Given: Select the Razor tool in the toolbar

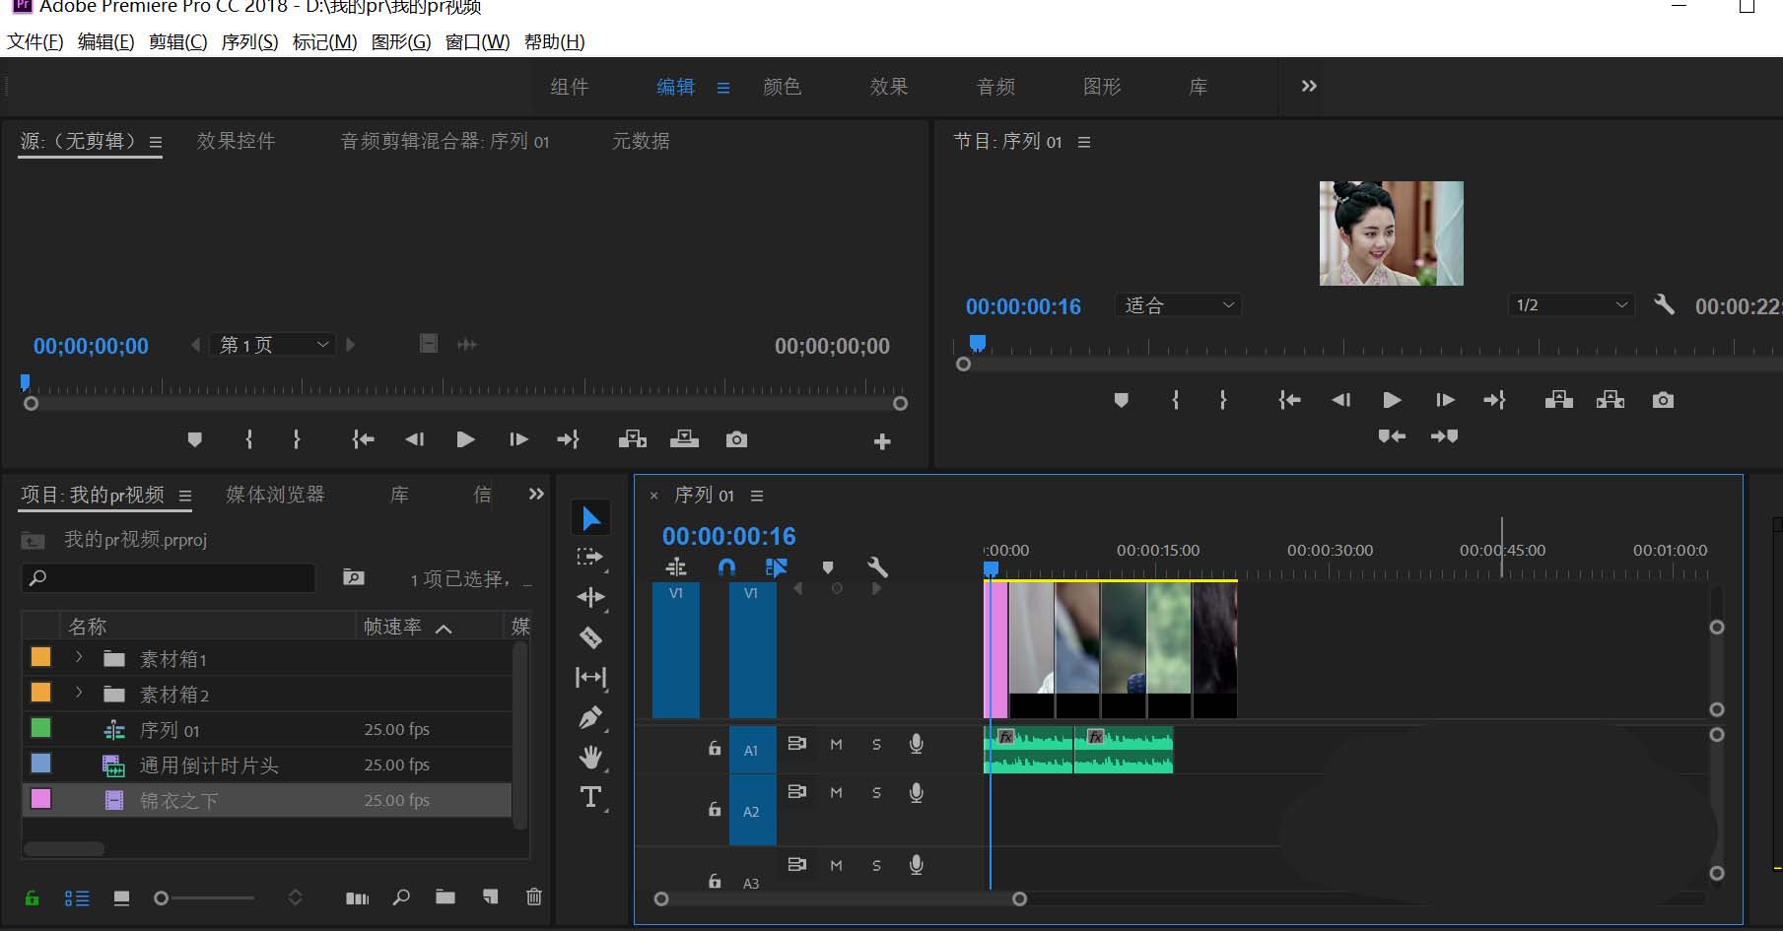Looking at the screenshot, I should pyautogui.click(x=590, y=637).
